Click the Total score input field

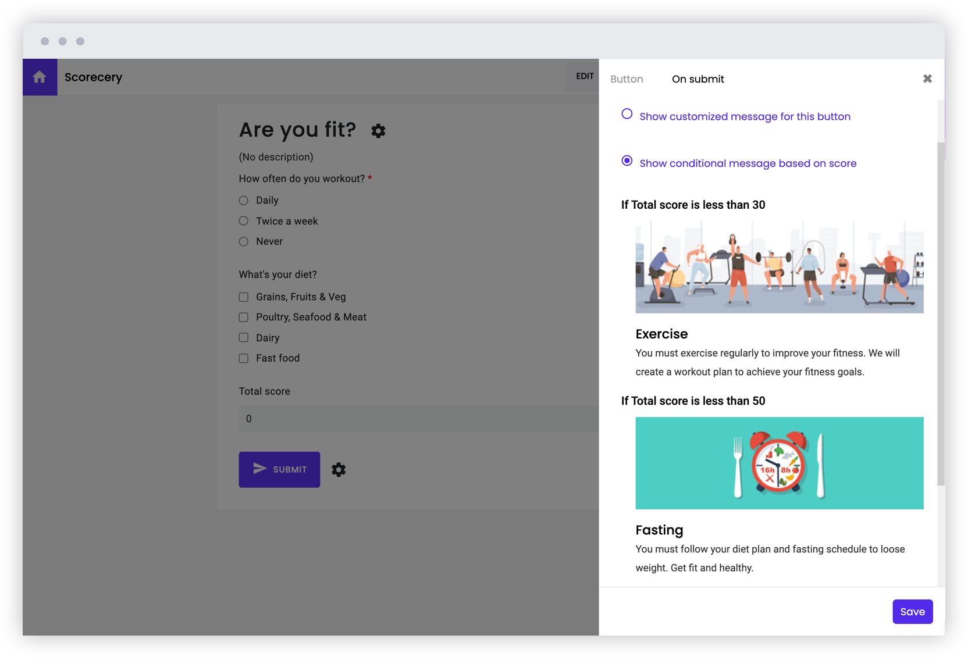tap(407, 418)
